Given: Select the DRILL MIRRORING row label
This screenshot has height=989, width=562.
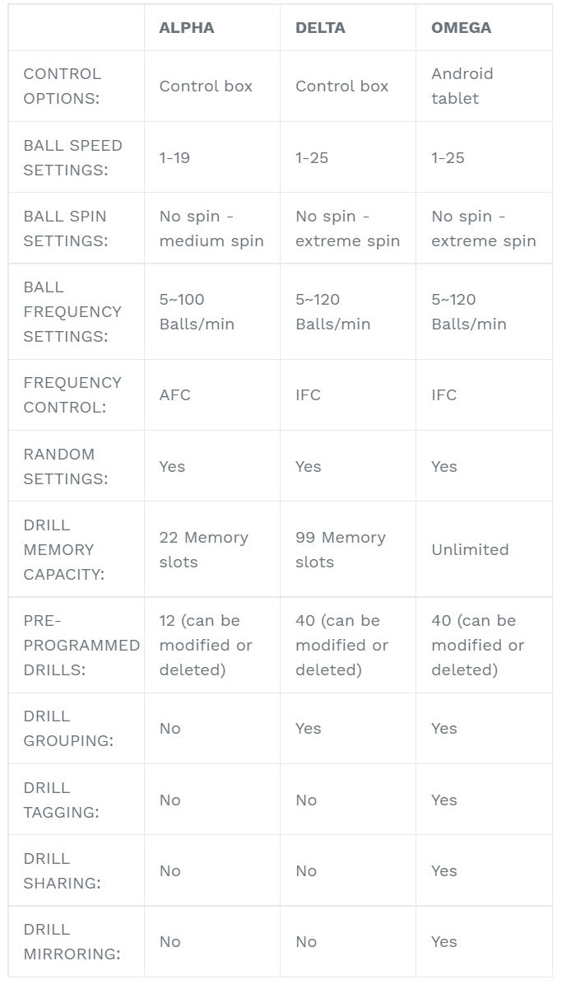Looking at the screenshot, I should 71,941.
